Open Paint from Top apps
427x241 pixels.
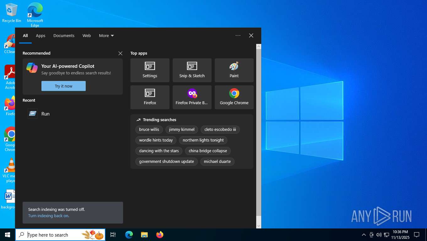tap(234, 70)
